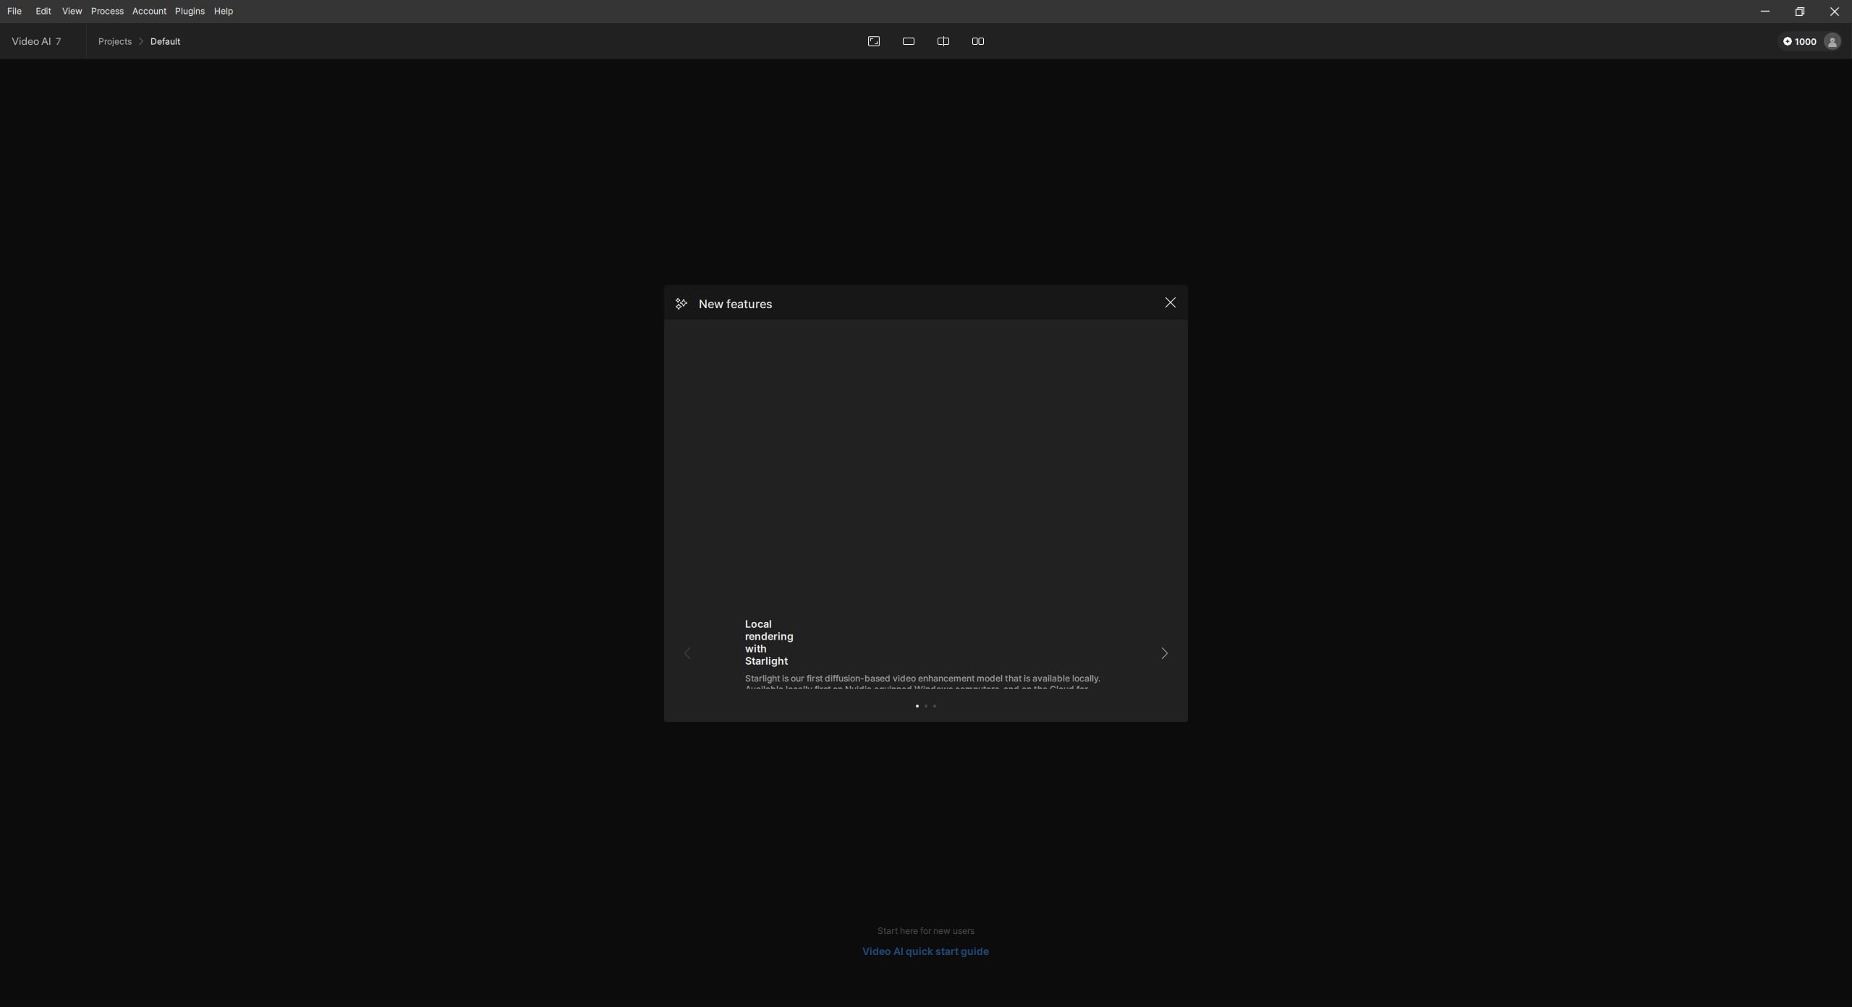
Task: Click the sparkle icon beside New features
Action: pyautogui.click(x=681, y=304)
